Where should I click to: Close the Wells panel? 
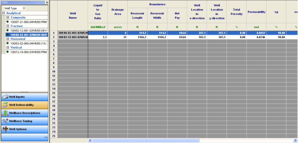47,2
